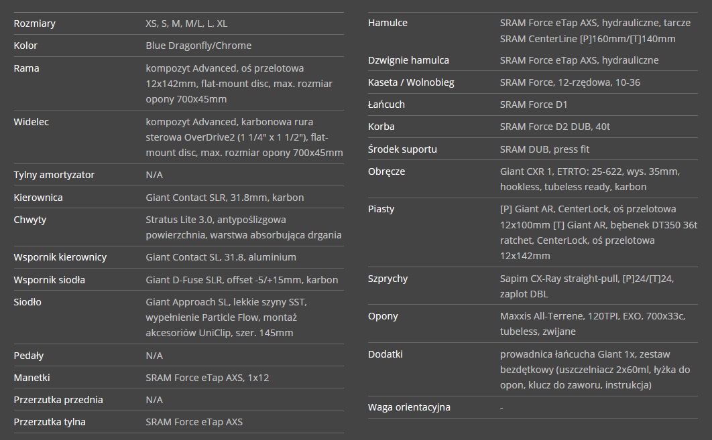Click Wspornik kierownicy label
712x440 pixels.
pyautogui.click(x=60, y=257)
